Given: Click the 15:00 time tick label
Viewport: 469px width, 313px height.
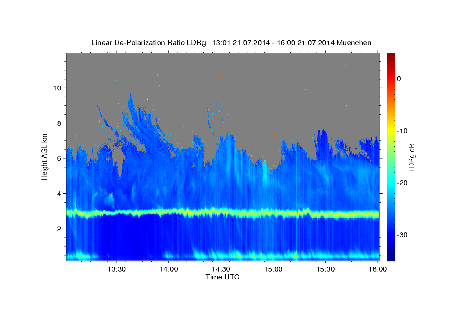Looking at the screenshot, I should (273, 269).
